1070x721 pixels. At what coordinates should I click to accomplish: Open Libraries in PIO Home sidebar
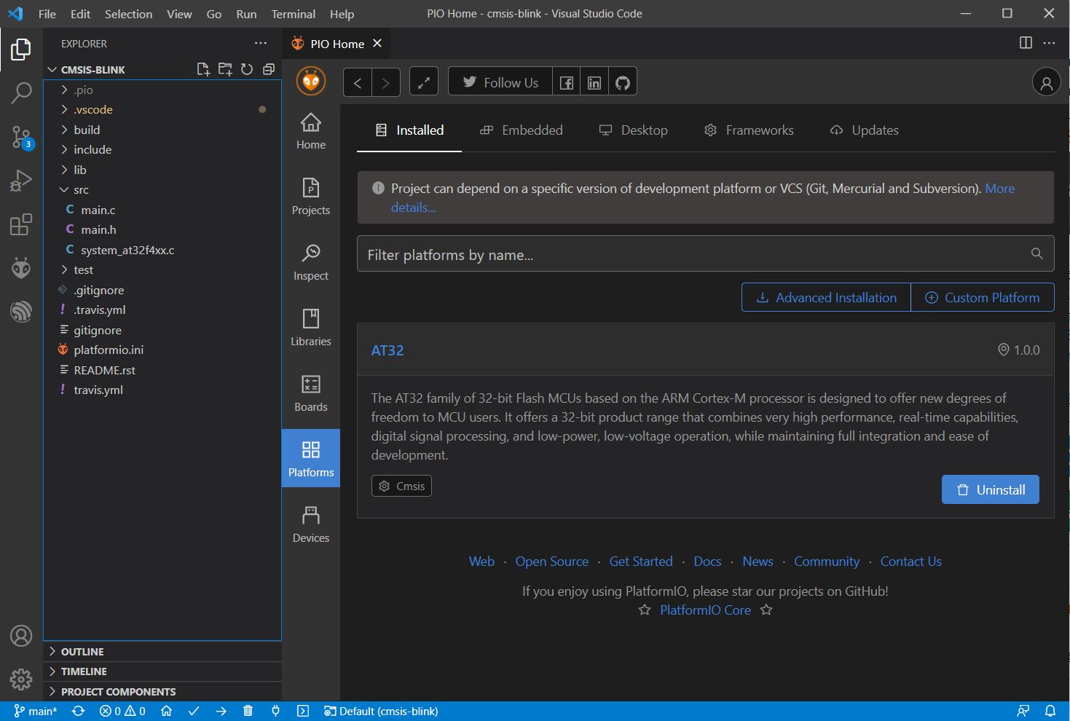tap(311, 328)
